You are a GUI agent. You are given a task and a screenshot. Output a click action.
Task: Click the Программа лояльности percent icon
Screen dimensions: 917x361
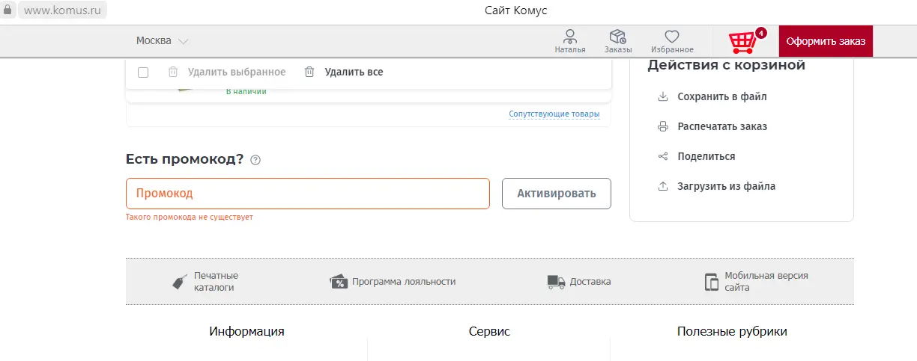point(339,282)
